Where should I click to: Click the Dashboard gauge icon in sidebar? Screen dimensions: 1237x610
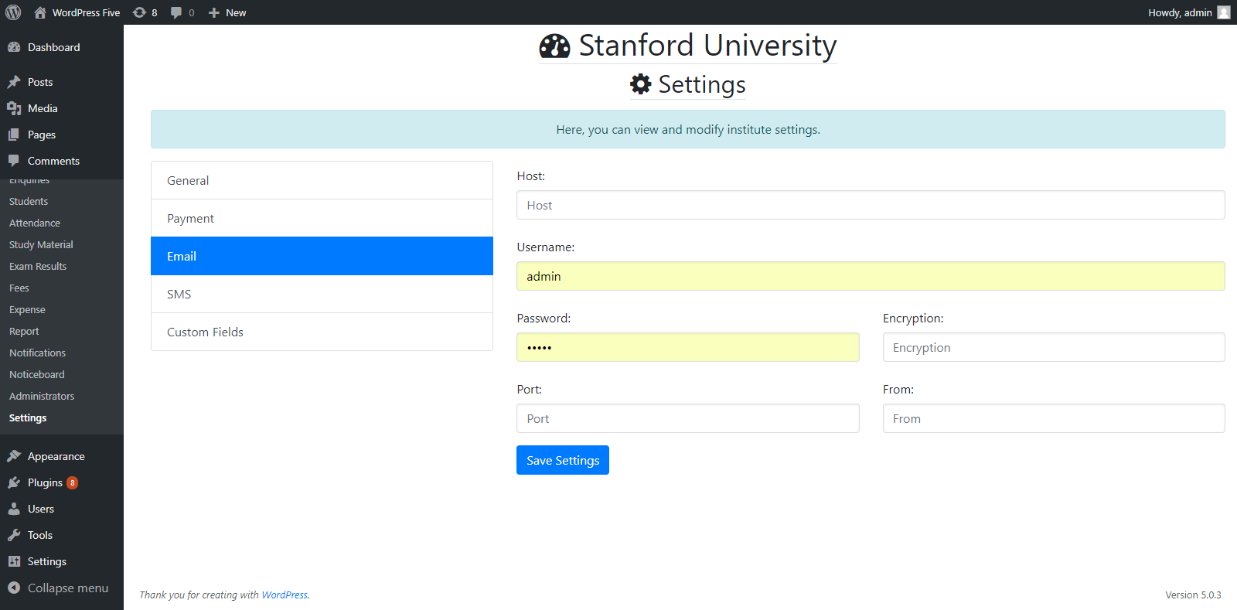14,47
